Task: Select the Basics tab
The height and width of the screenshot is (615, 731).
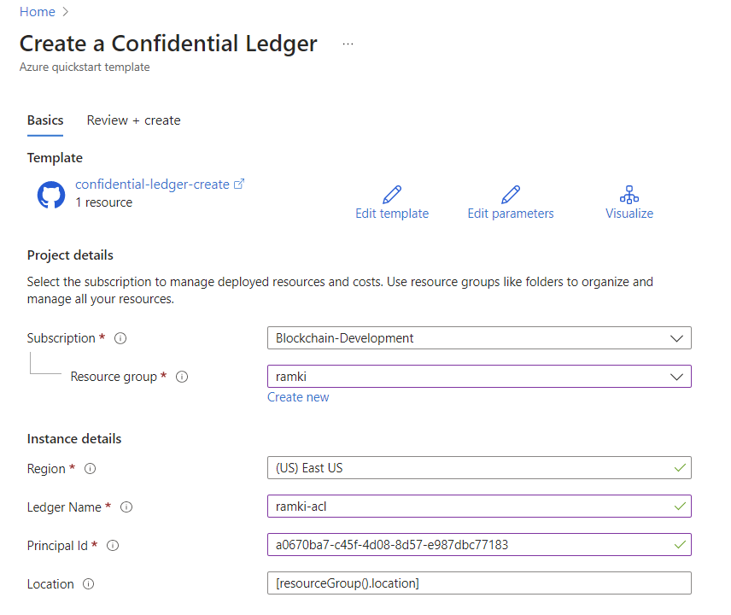Action: click(x=45, y=120)
